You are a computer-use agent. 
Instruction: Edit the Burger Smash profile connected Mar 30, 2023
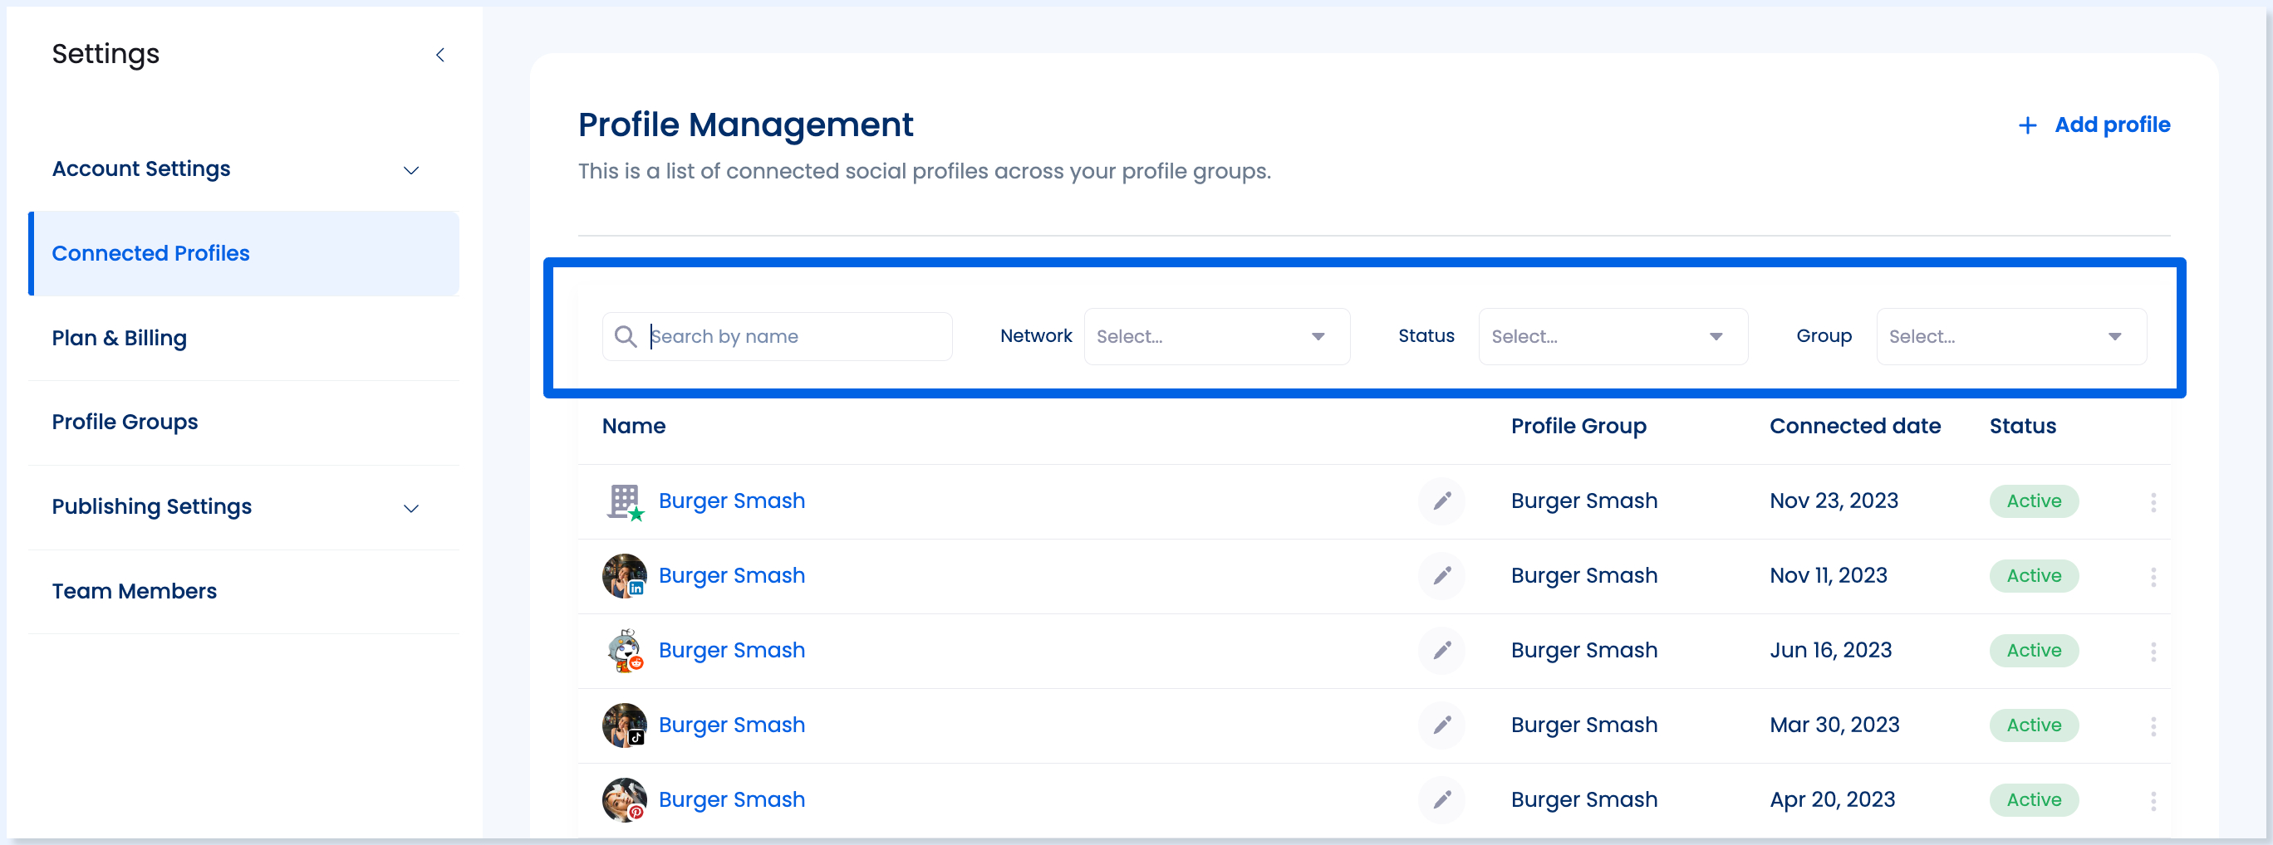point(1441,725)
